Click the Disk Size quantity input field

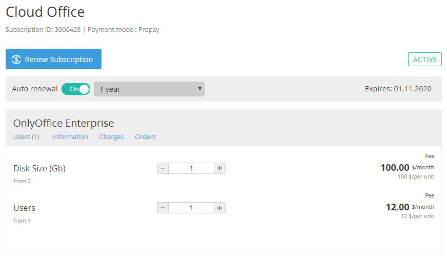tap(191, 168)
